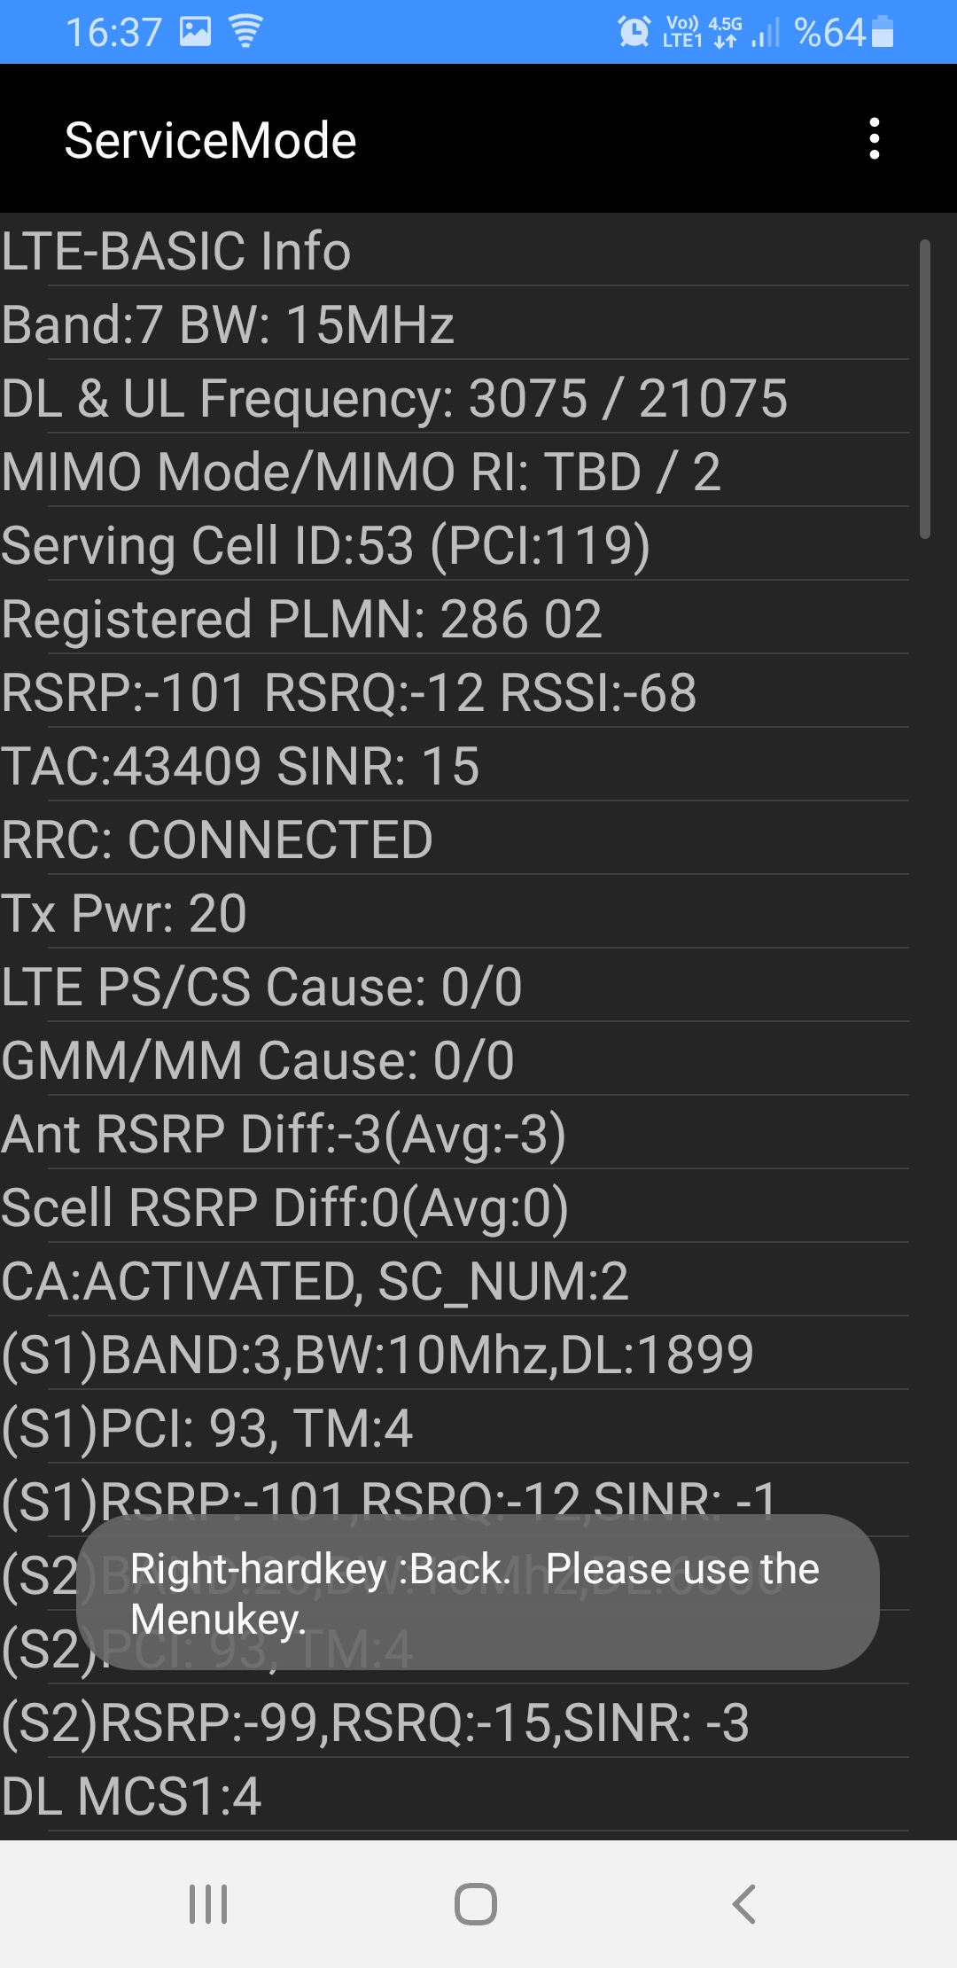Tap the Right-hardkey Back toast message

point(478,1592)
